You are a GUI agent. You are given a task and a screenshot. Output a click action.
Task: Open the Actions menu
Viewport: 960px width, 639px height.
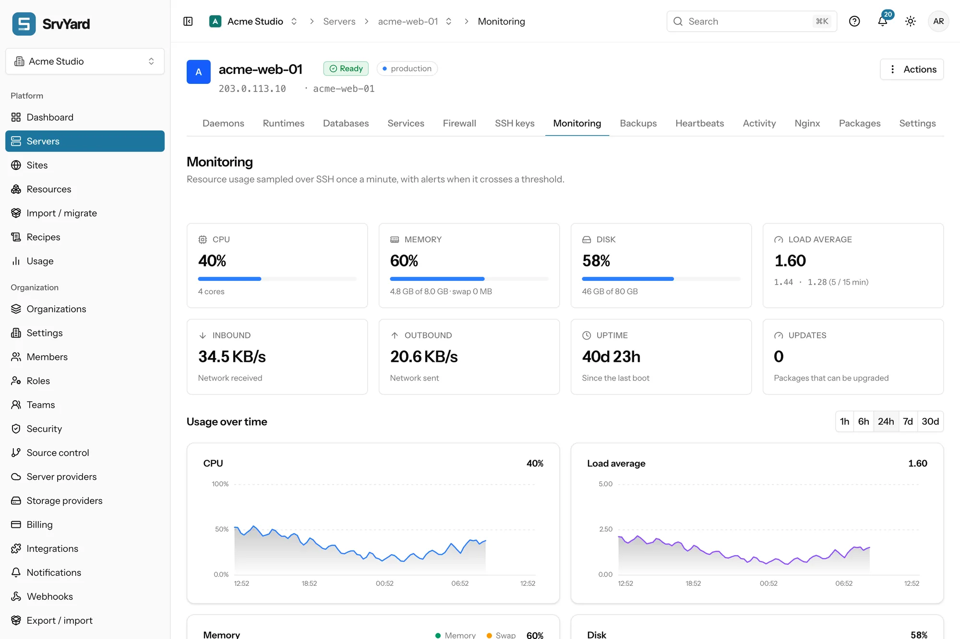(912, 70)
